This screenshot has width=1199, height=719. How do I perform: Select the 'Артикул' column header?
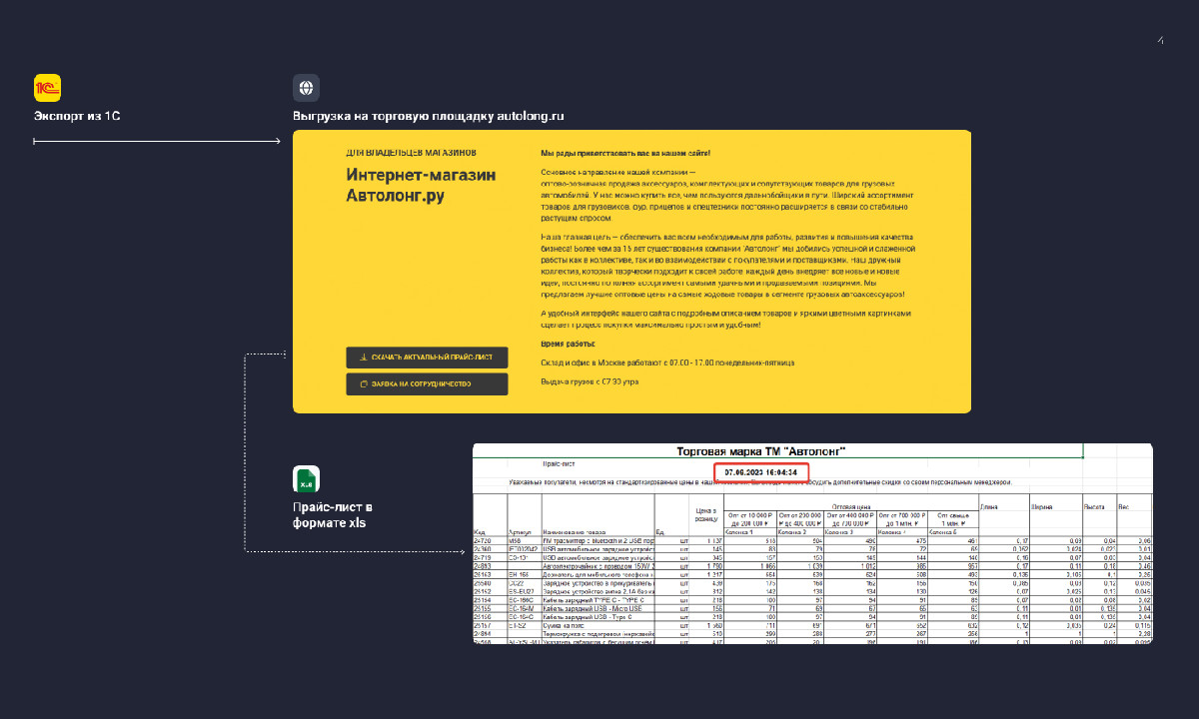520,532
